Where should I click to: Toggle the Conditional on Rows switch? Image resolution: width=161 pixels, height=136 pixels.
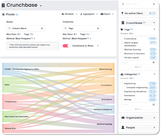(67, 46)
